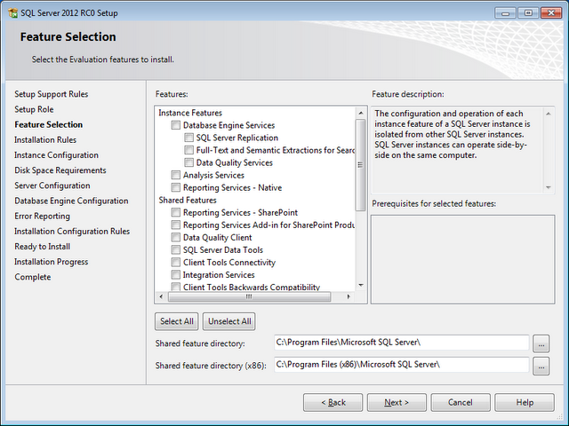
Task: Cancel the SQL Server setup
Action: point(461,402)
